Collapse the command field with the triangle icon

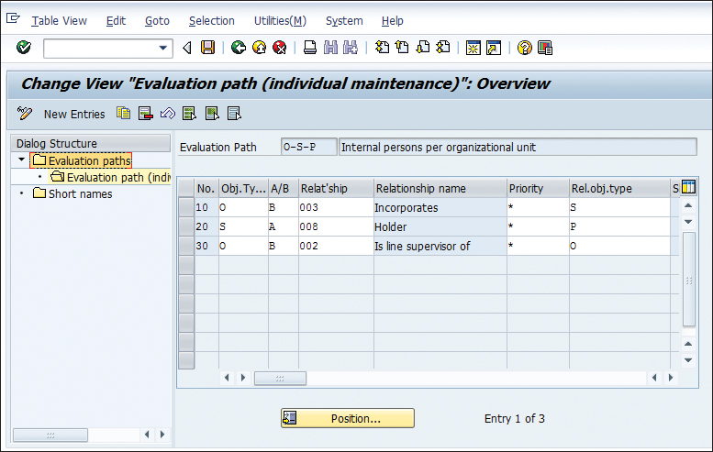pos(187,48)
